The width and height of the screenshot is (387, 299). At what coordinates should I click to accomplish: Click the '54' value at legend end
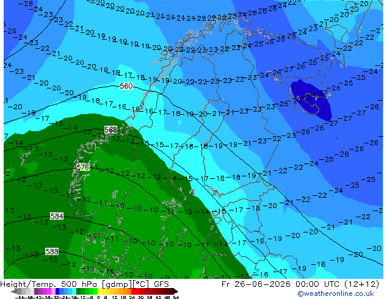[x=176, y=297]
